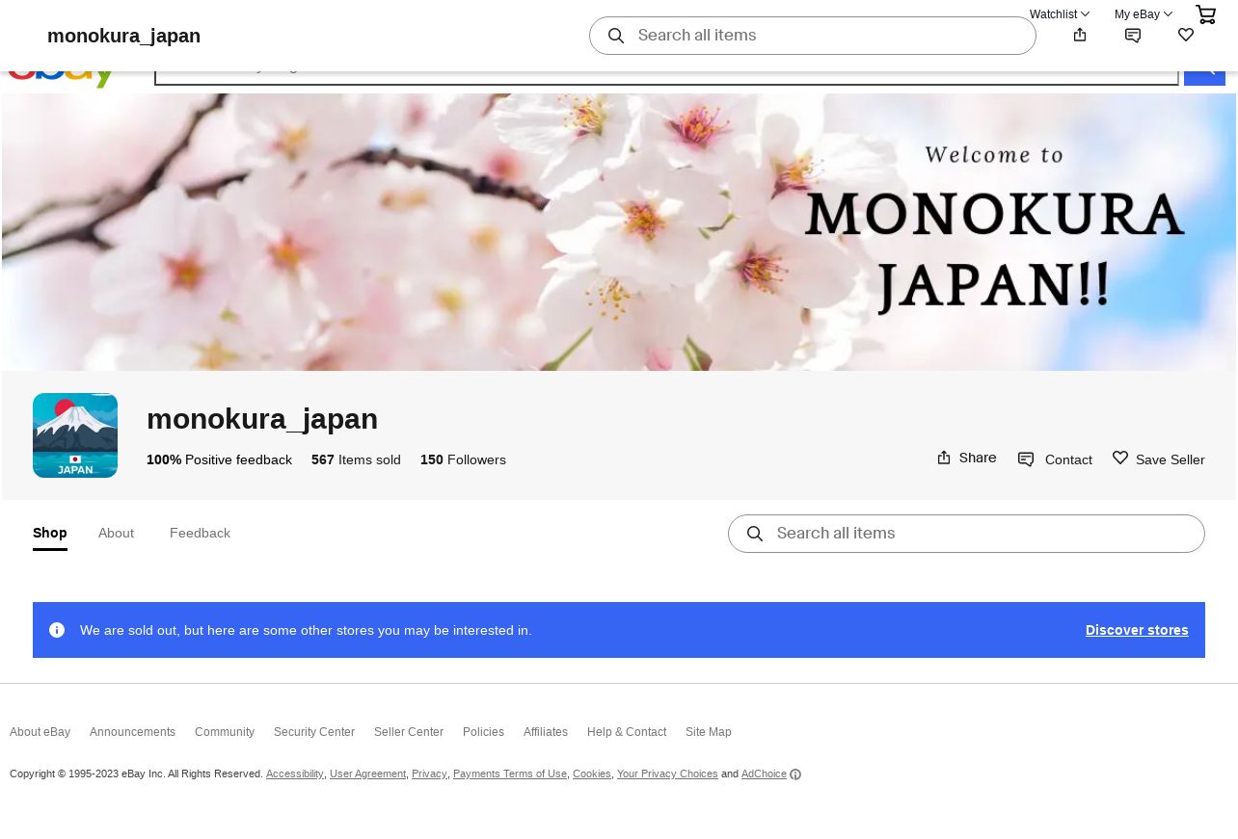
Task: Click the contact message icon in sticky header
Action: point(1133,36)
